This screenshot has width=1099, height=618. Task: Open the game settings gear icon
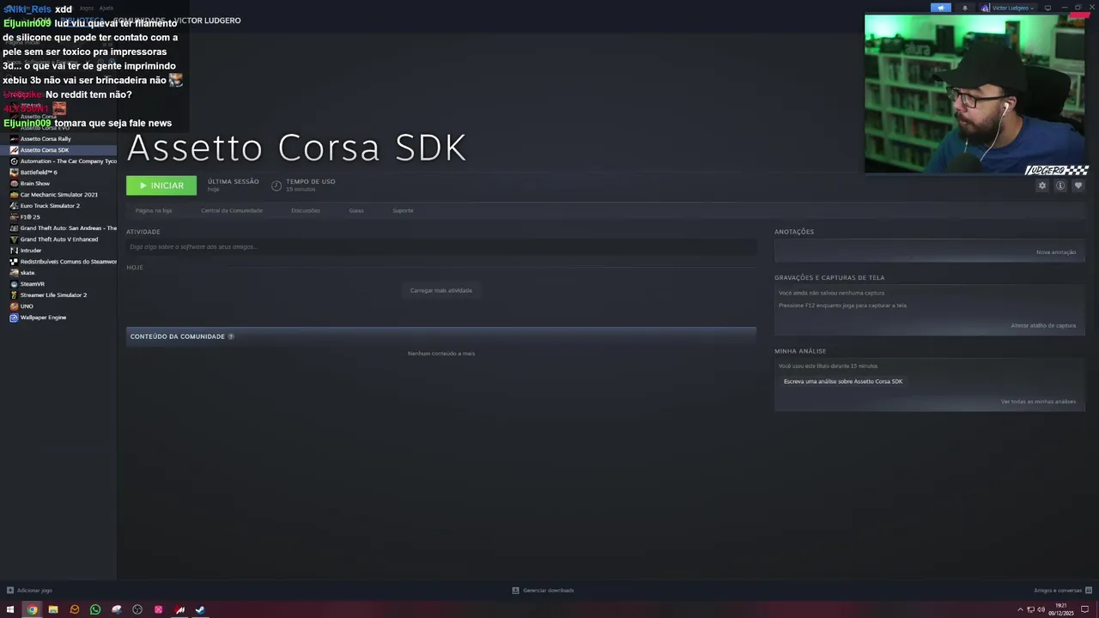coord(1042,185)
